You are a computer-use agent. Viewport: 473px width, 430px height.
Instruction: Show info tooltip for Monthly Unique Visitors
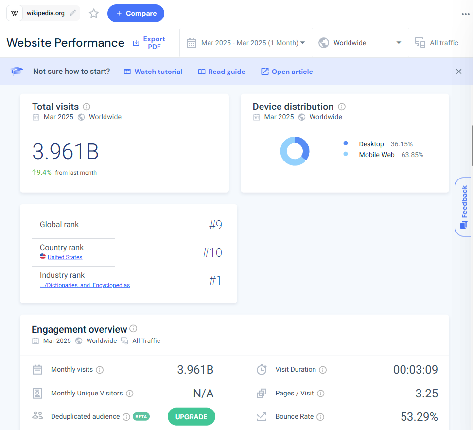[x=130, y=394]
